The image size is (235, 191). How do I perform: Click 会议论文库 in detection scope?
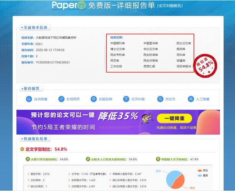click(x=151, y=49)
